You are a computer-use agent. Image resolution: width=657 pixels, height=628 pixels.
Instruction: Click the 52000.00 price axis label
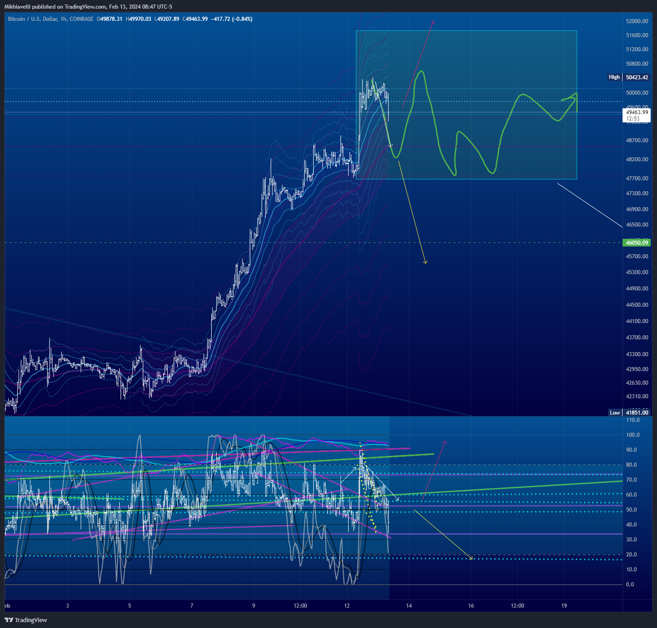pos(637,21)
